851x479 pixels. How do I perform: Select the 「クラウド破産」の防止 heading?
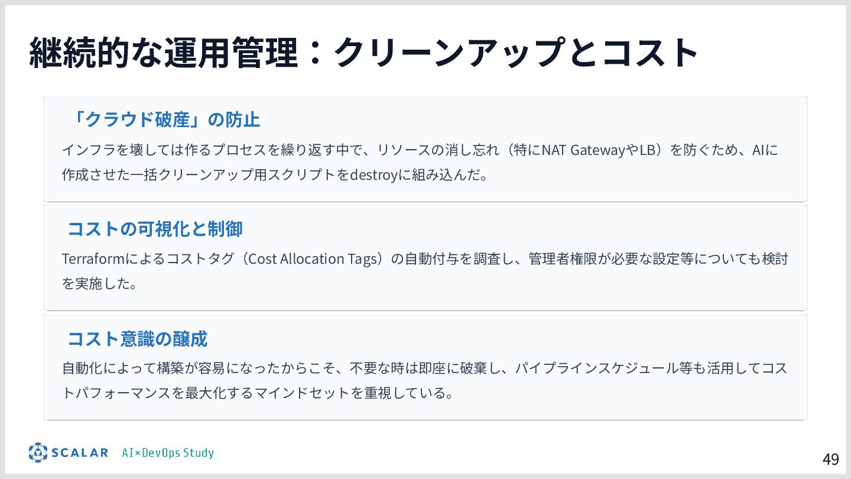pos(164,120)
